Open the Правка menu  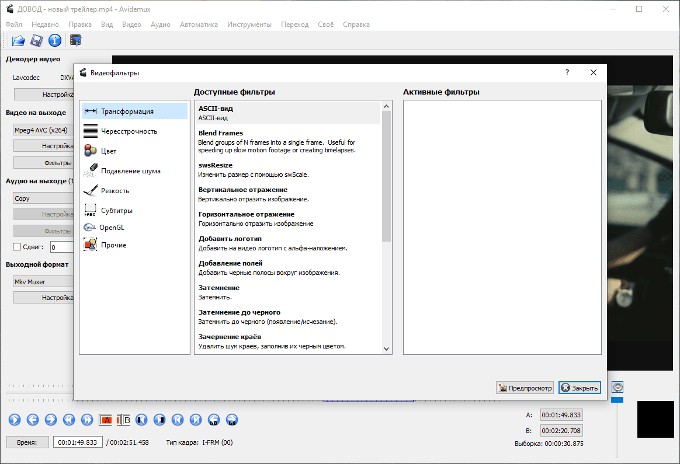click(80, 25)
